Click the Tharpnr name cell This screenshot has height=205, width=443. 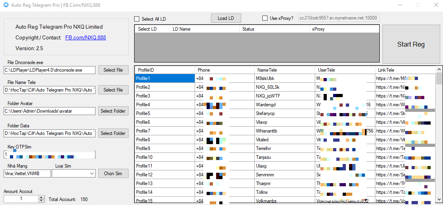[x=285, y=183]
